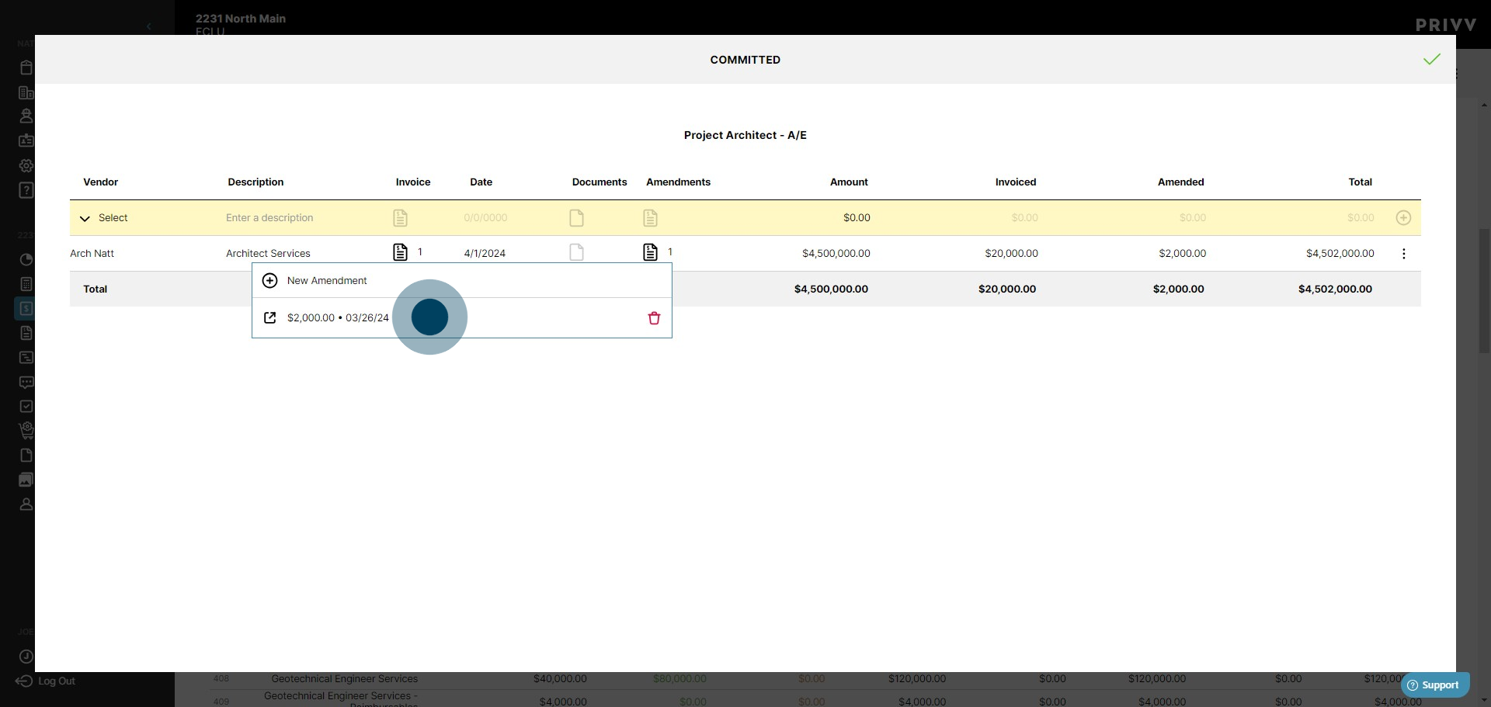Click the Amendments column header
1491x707 pixels.
pos(678,182)
